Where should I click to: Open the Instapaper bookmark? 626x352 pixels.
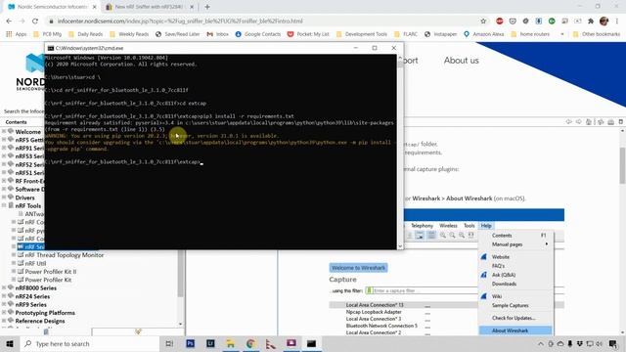[x=441, y=34]
